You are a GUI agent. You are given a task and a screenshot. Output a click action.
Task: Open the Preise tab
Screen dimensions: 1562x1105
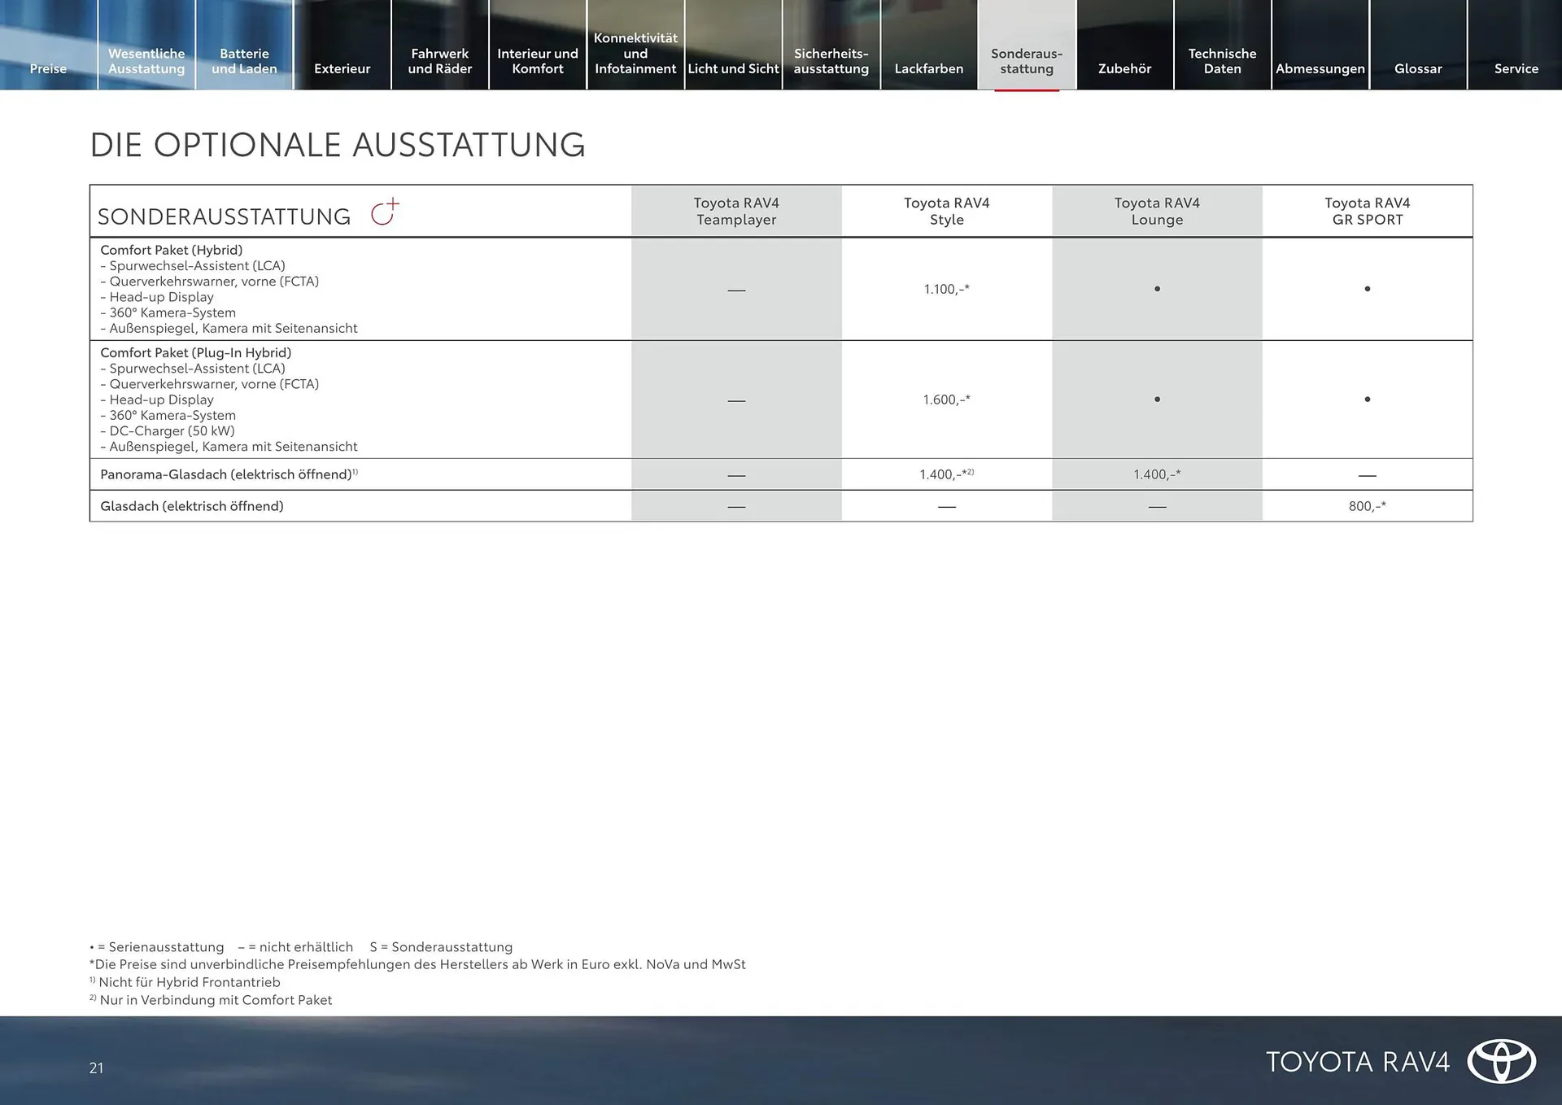48,68
